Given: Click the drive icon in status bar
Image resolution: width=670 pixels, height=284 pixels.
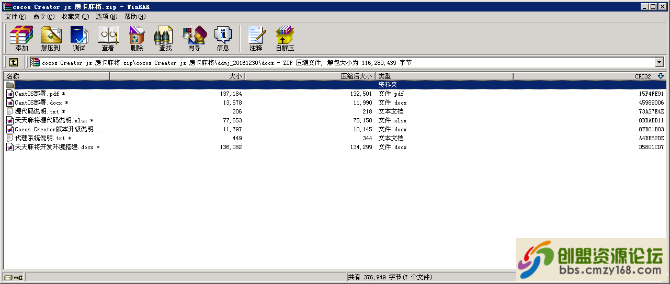Looking at the screenshot, I should click(x=8, y=277).
